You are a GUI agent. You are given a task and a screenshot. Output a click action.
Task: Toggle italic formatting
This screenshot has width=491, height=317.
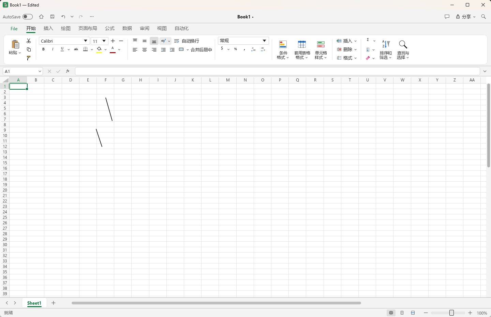[x=53, y=49]
